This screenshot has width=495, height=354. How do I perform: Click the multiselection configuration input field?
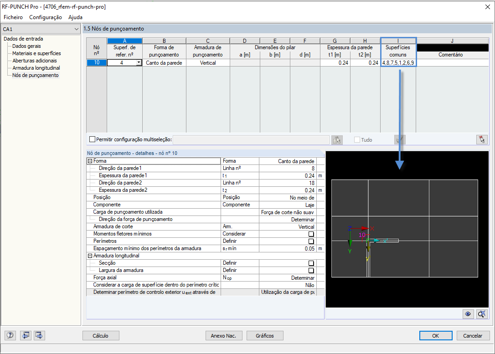coord(251,139)
